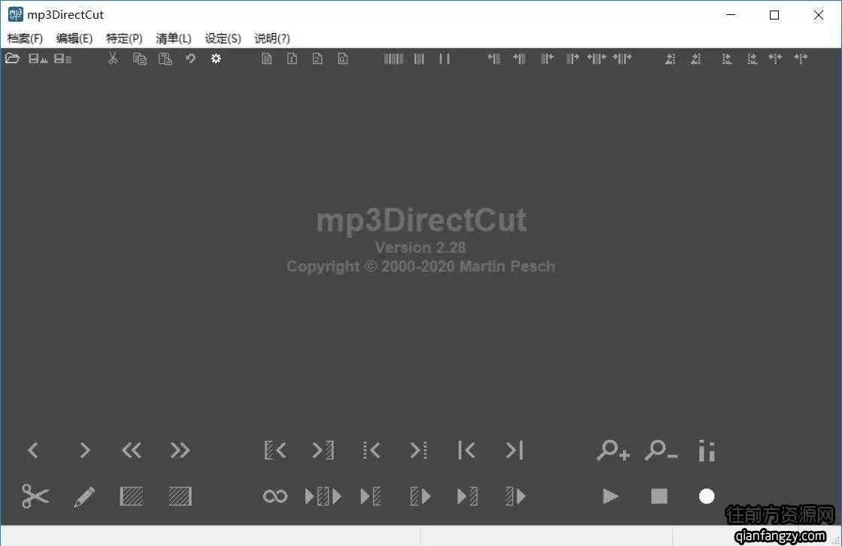Go to selection start hatched-bar icon
The height and width of the screenshot is (546, 842).
[x=275, y=450]
